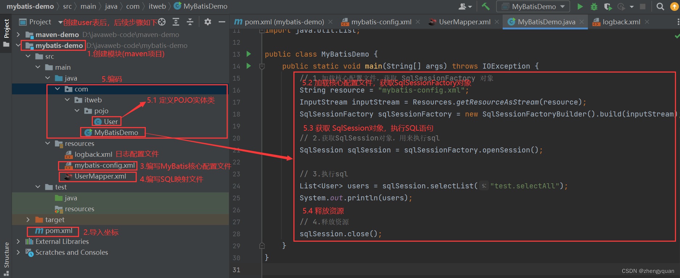The width and height of the screenshot is (680, 278).
Task: Open Project panel gear settings
Action: click(208, 22)
